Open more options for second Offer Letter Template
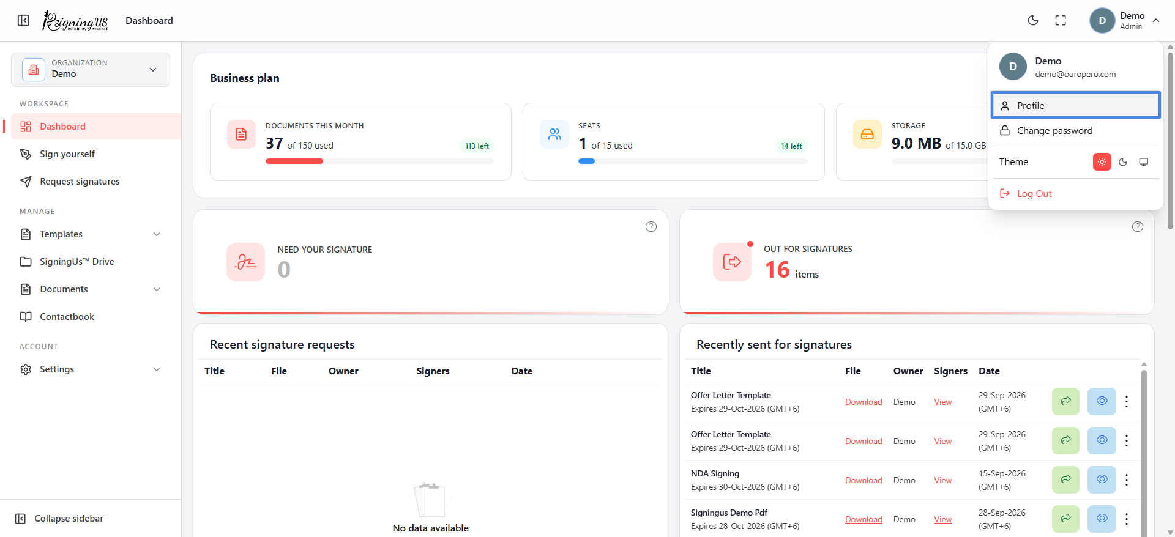The height and width of the screenshot is (537, 1175). tap(1127, 441)
